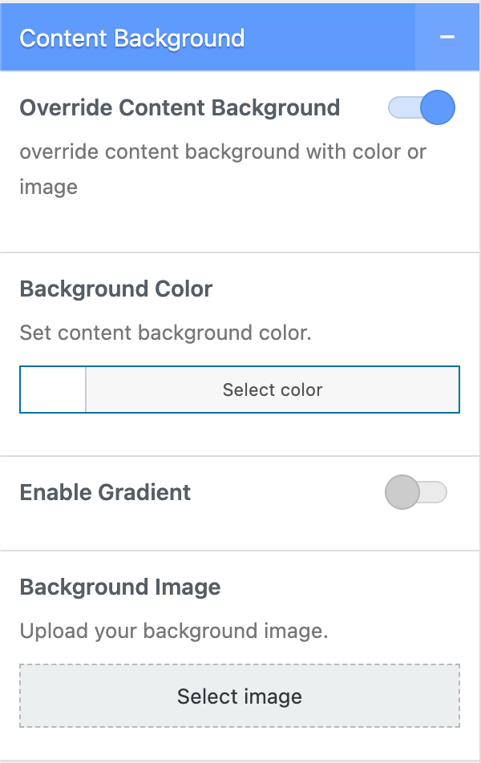The image size is (481, 763).
Task: Click the Background Color section heading
Action: [x=116, y=289]
